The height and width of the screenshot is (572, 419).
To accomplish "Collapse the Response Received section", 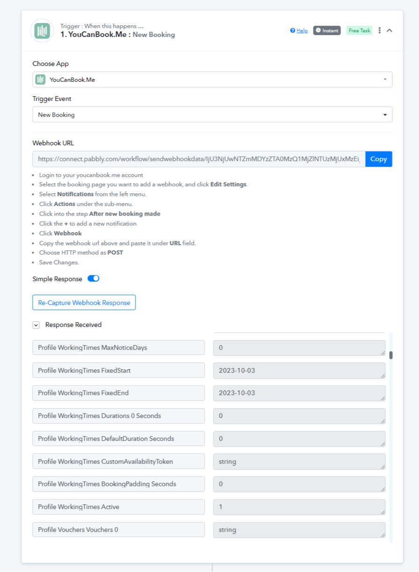I will click(x=36, y=325).
